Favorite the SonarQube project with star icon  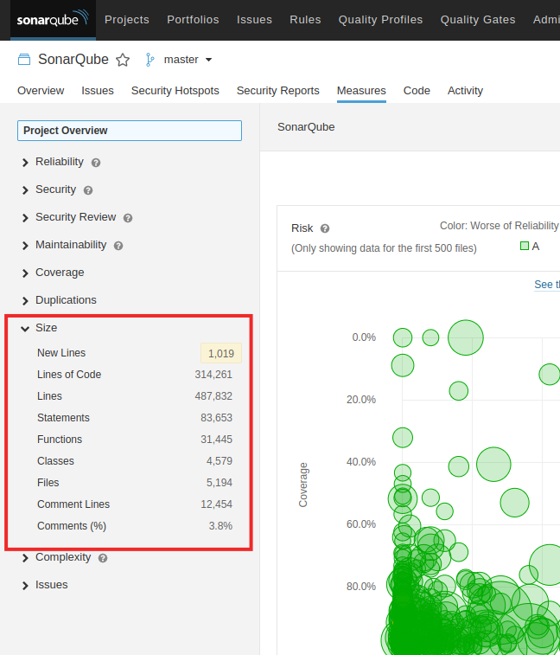point(123,60)
